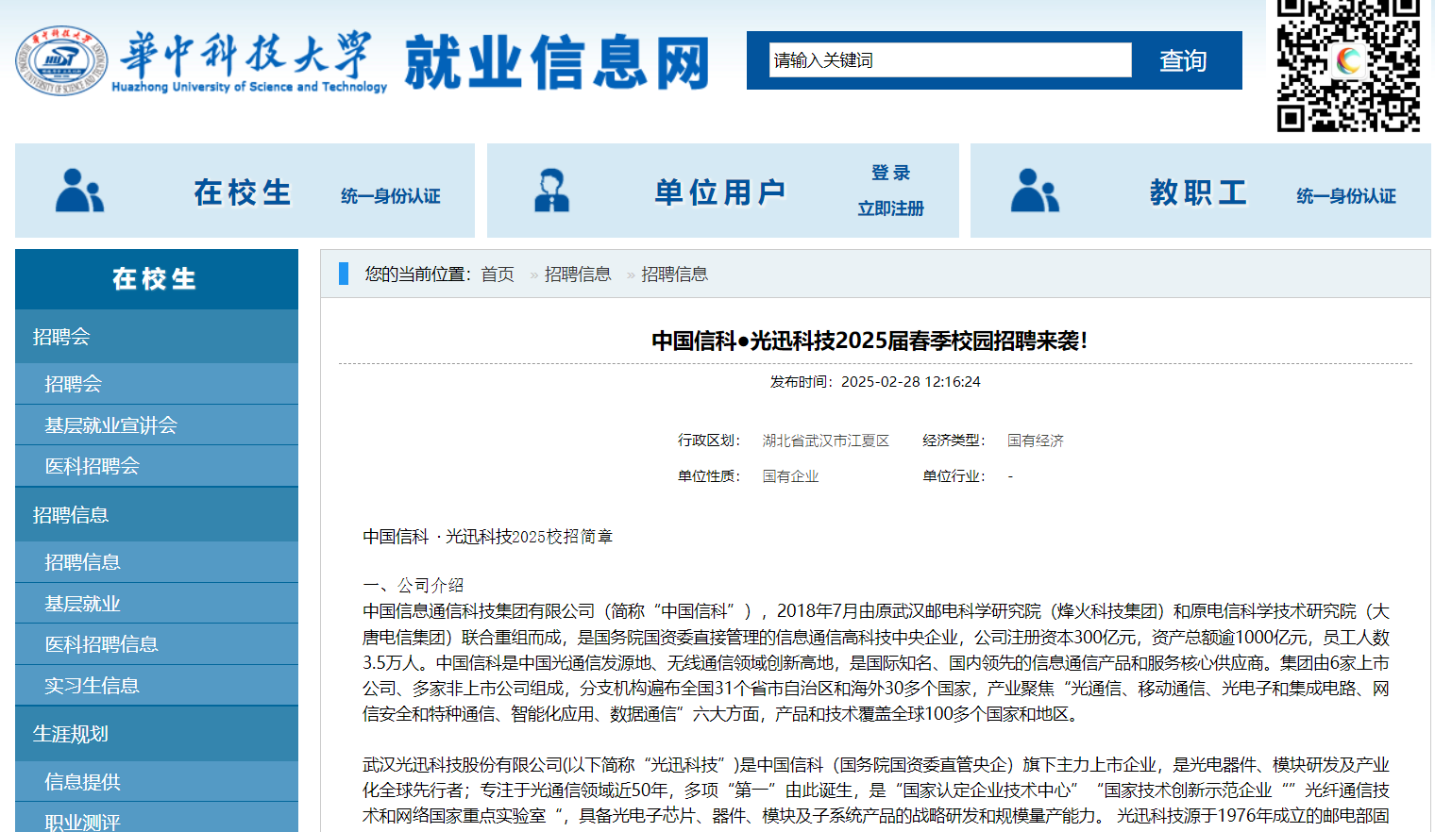Focus the 请输入关键词 search input
Screen dimensions: 1435x832
(x=950, y=60)
